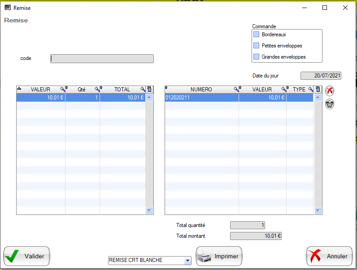Viewport: 357px width, 270px height.
Task: Click magnifier icon in TYPE column header
Action: (310, 90)
